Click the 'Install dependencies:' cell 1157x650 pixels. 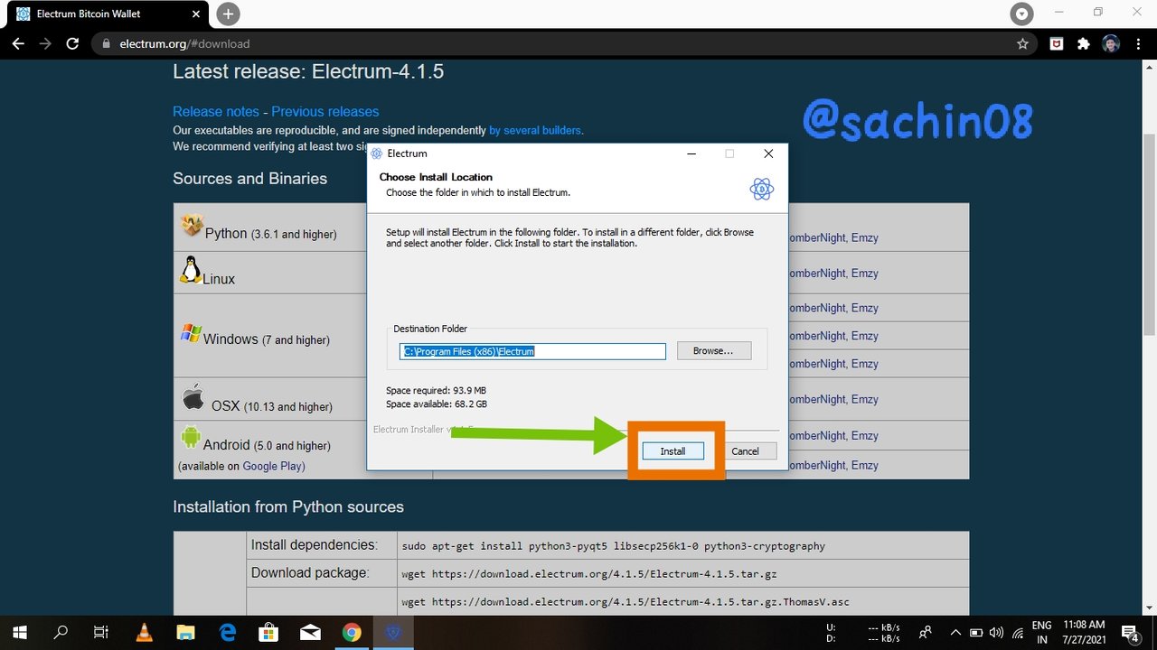(x=321, y=545)
